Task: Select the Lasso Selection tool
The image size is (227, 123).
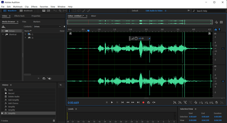Action: [79, 11]
